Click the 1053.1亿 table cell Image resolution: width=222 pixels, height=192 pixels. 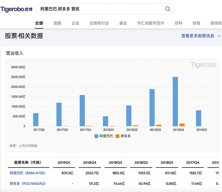coord(144,173)
